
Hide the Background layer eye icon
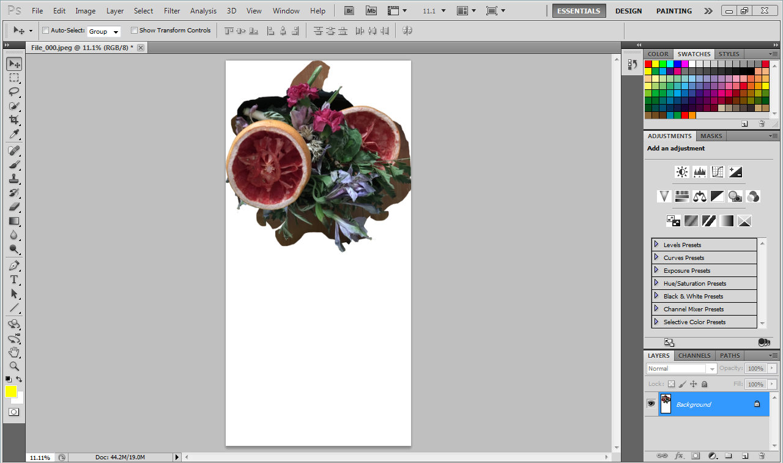coord(651,404)
